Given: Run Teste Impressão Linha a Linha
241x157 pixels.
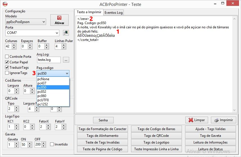Looking at the screenshot, I should pos(156,149).
